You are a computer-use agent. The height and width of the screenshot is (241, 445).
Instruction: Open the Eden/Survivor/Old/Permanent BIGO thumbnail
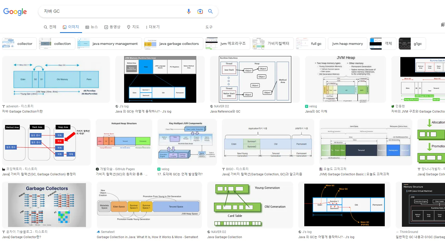[x=268, y=142]
